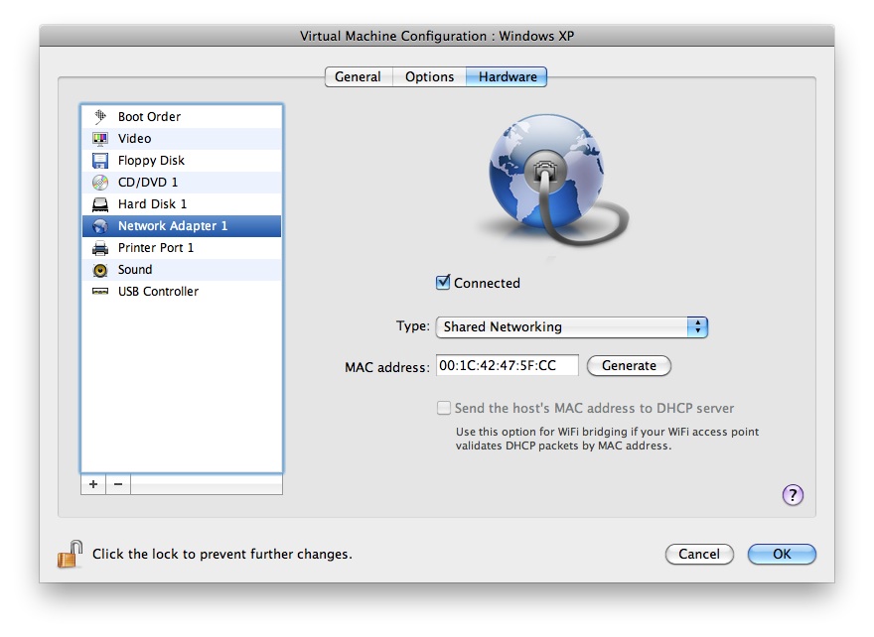Screen dimensions: 874x637
Task: Select the Boot Order row
Action: tap(182, 117)
